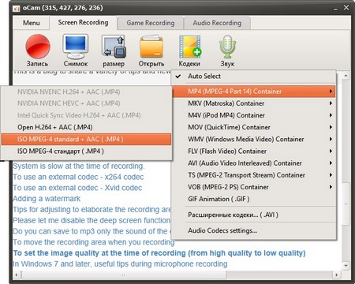Expand AVI (Audio Video Interleaved) Container submenu
This screenshot has width=355, height=284.
253,163
